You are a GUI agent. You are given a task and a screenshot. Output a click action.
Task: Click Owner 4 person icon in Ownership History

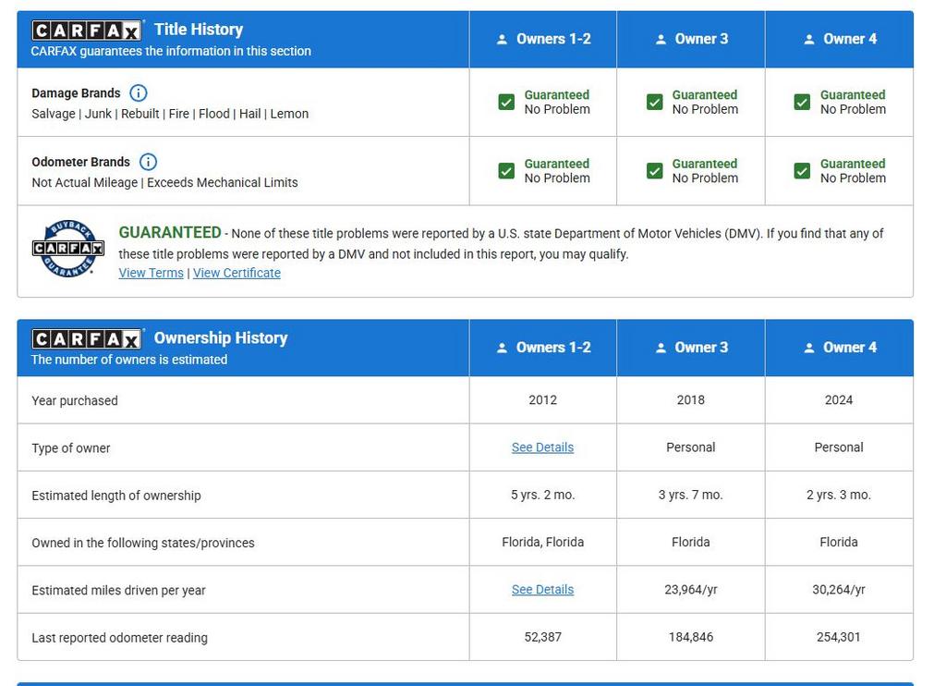click(809, 348)
